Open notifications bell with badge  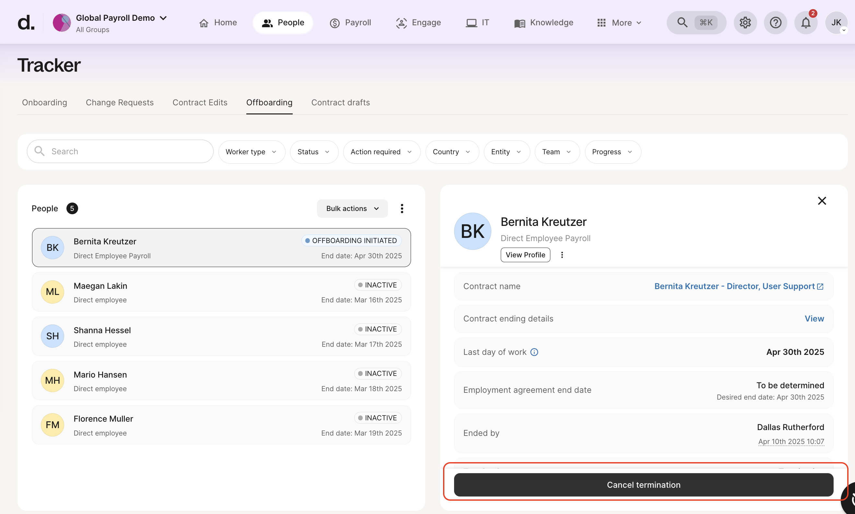tap(805, 23)
